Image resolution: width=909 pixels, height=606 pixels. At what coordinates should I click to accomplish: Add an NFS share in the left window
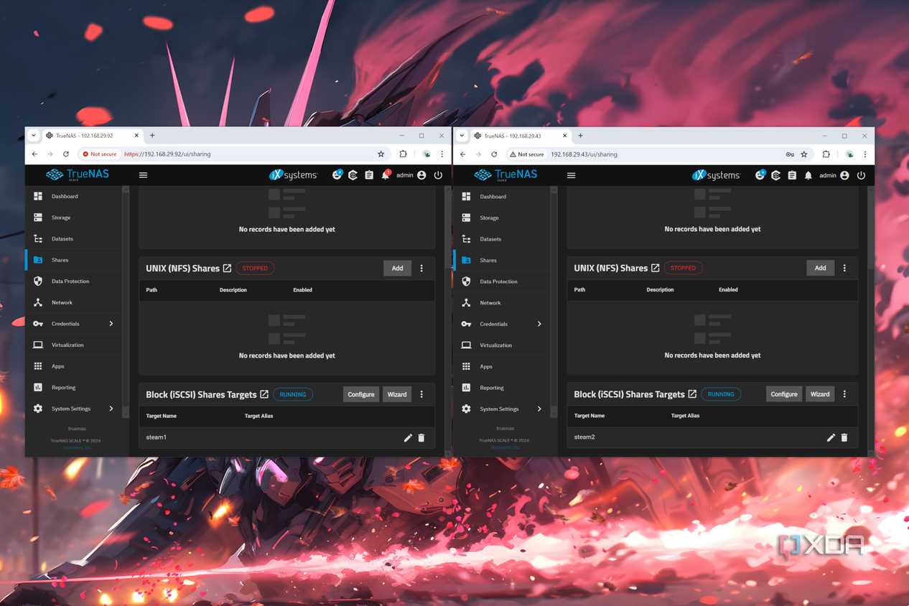[x=397, y=268]
